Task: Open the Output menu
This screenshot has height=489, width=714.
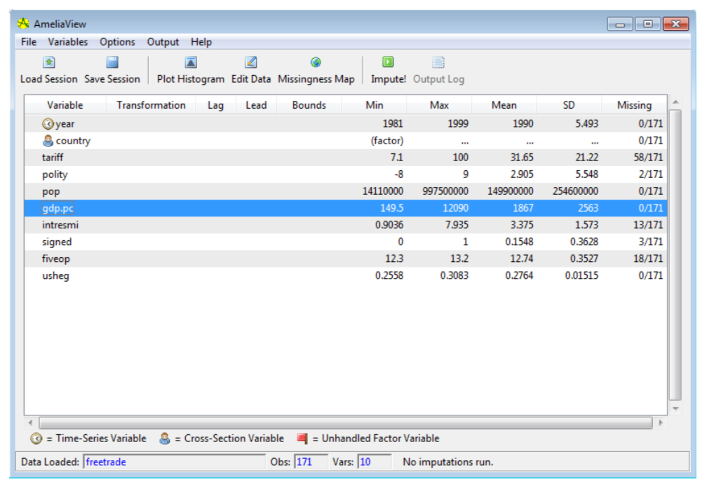Action: 163,42
